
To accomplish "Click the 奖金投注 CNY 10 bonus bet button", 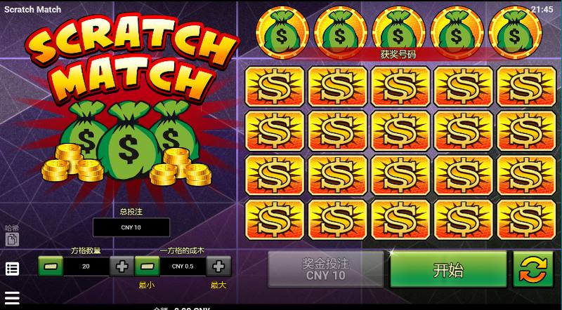I will tap(326, 269).
